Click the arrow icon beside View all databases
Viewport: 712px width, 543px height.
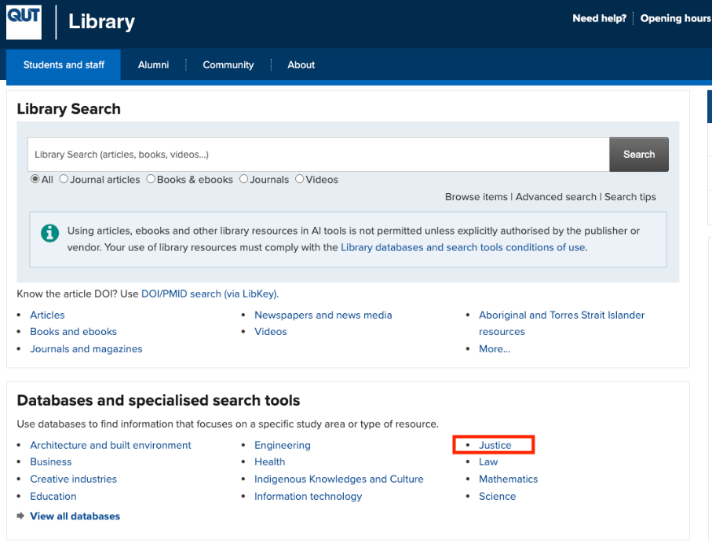coord(21,516)
